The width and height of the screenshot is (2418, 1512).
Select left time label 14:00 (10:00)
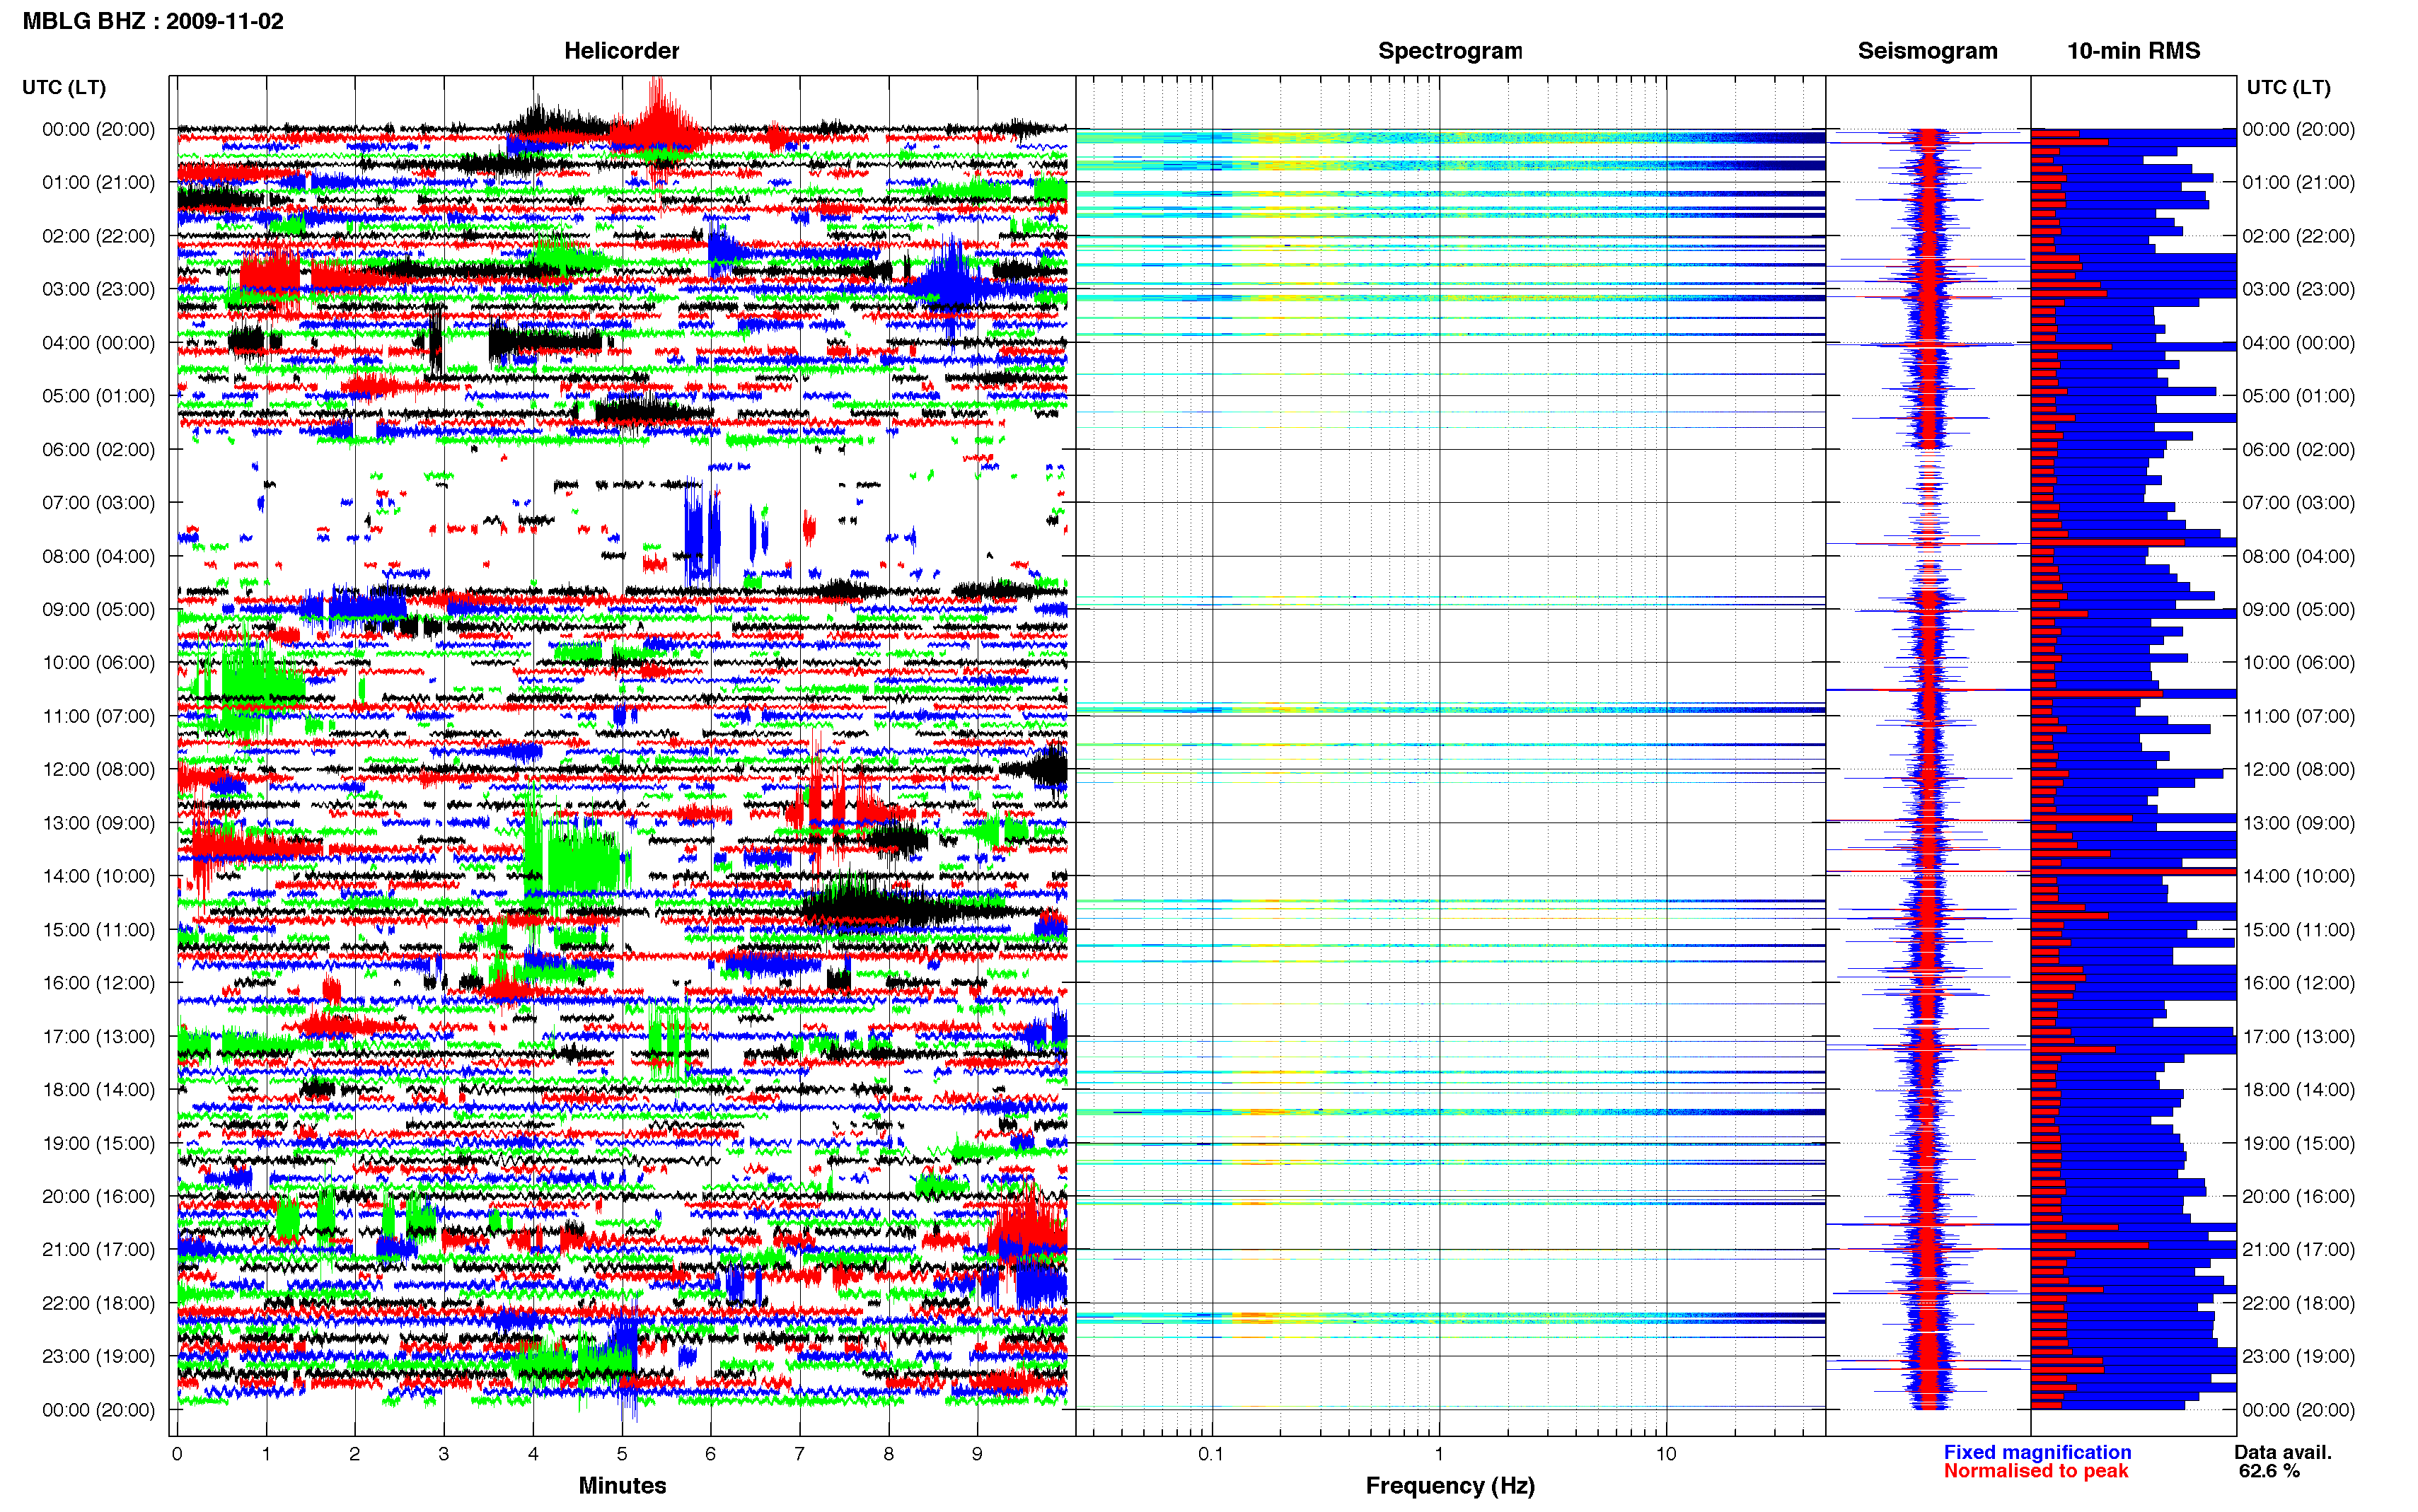tap(98, 876)
